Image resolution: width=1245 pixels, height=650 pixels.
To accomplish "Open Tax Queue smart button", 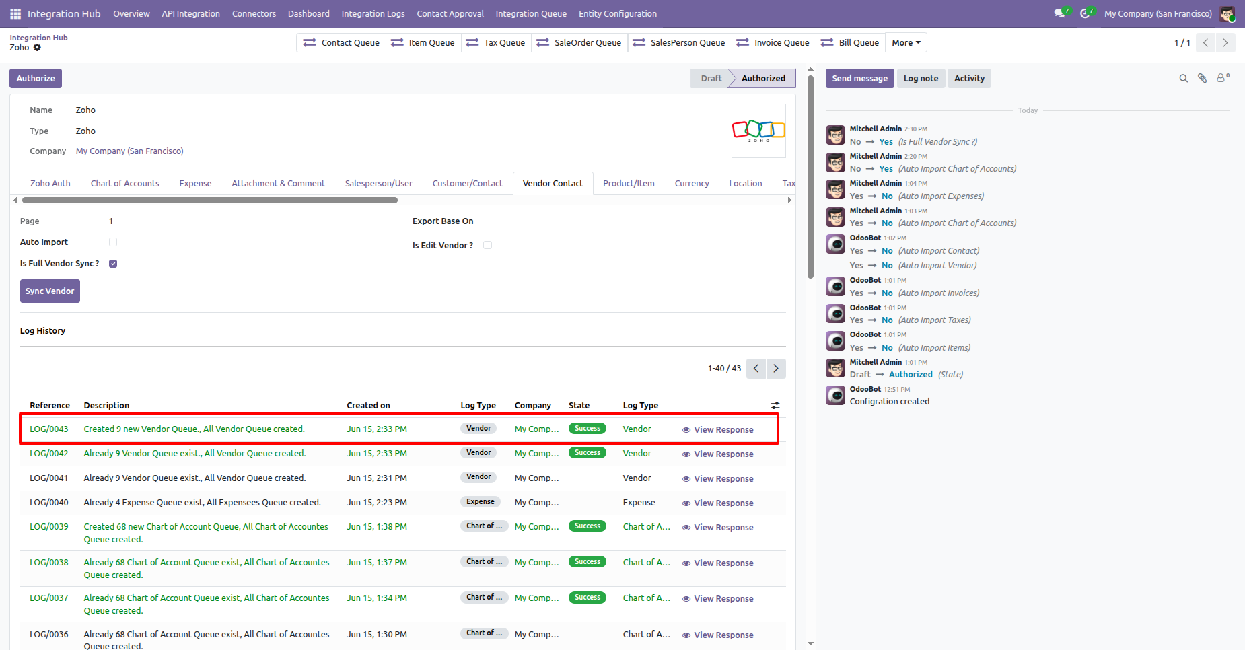I will 496,43.
